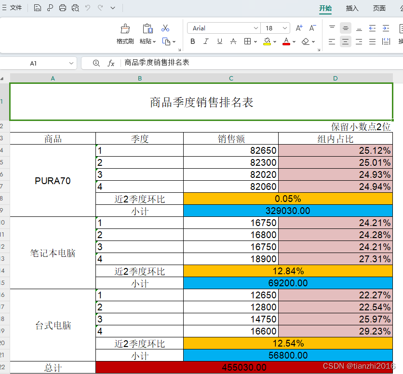This screenshot has width=403, height=374.
Task: Click the Print icon
Action: click(x=62, y=8)
